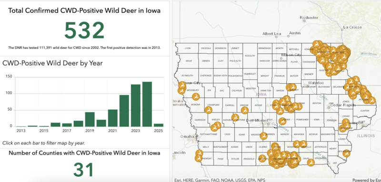Click the KOSSUTH county label

[251, 56]
